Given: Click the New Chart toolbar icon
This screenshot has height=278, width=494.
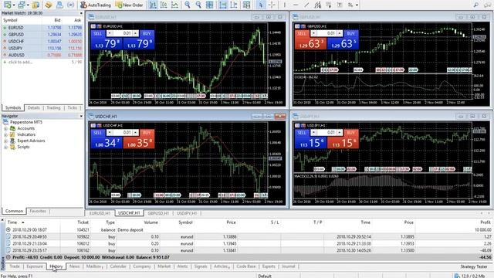Looking at the screenshot, I should point(7,5).
